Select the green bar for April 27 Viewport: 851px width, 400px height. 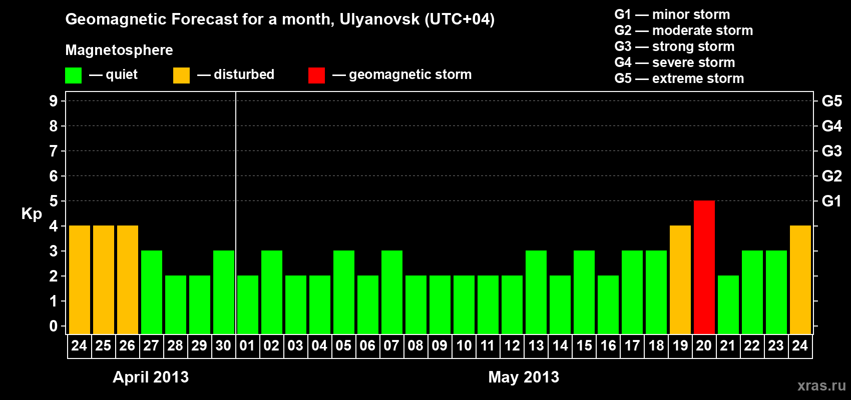click(x=152, y=292)
